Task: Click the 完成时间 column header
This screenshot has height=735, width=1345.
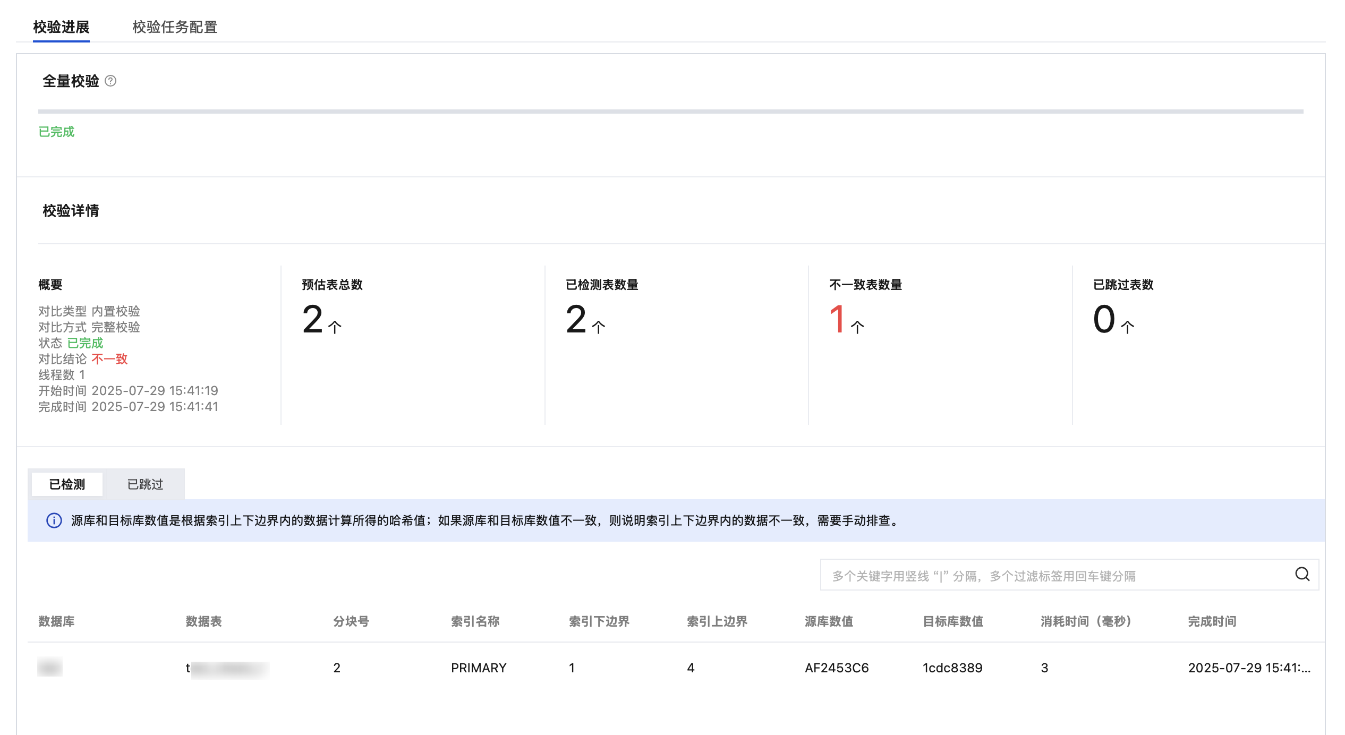Action: click(x=1212, y=621)
